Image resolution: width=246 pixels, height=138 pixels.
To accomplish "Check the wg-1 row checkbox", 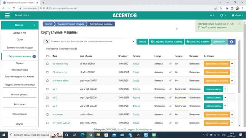I will click(47, 106).
